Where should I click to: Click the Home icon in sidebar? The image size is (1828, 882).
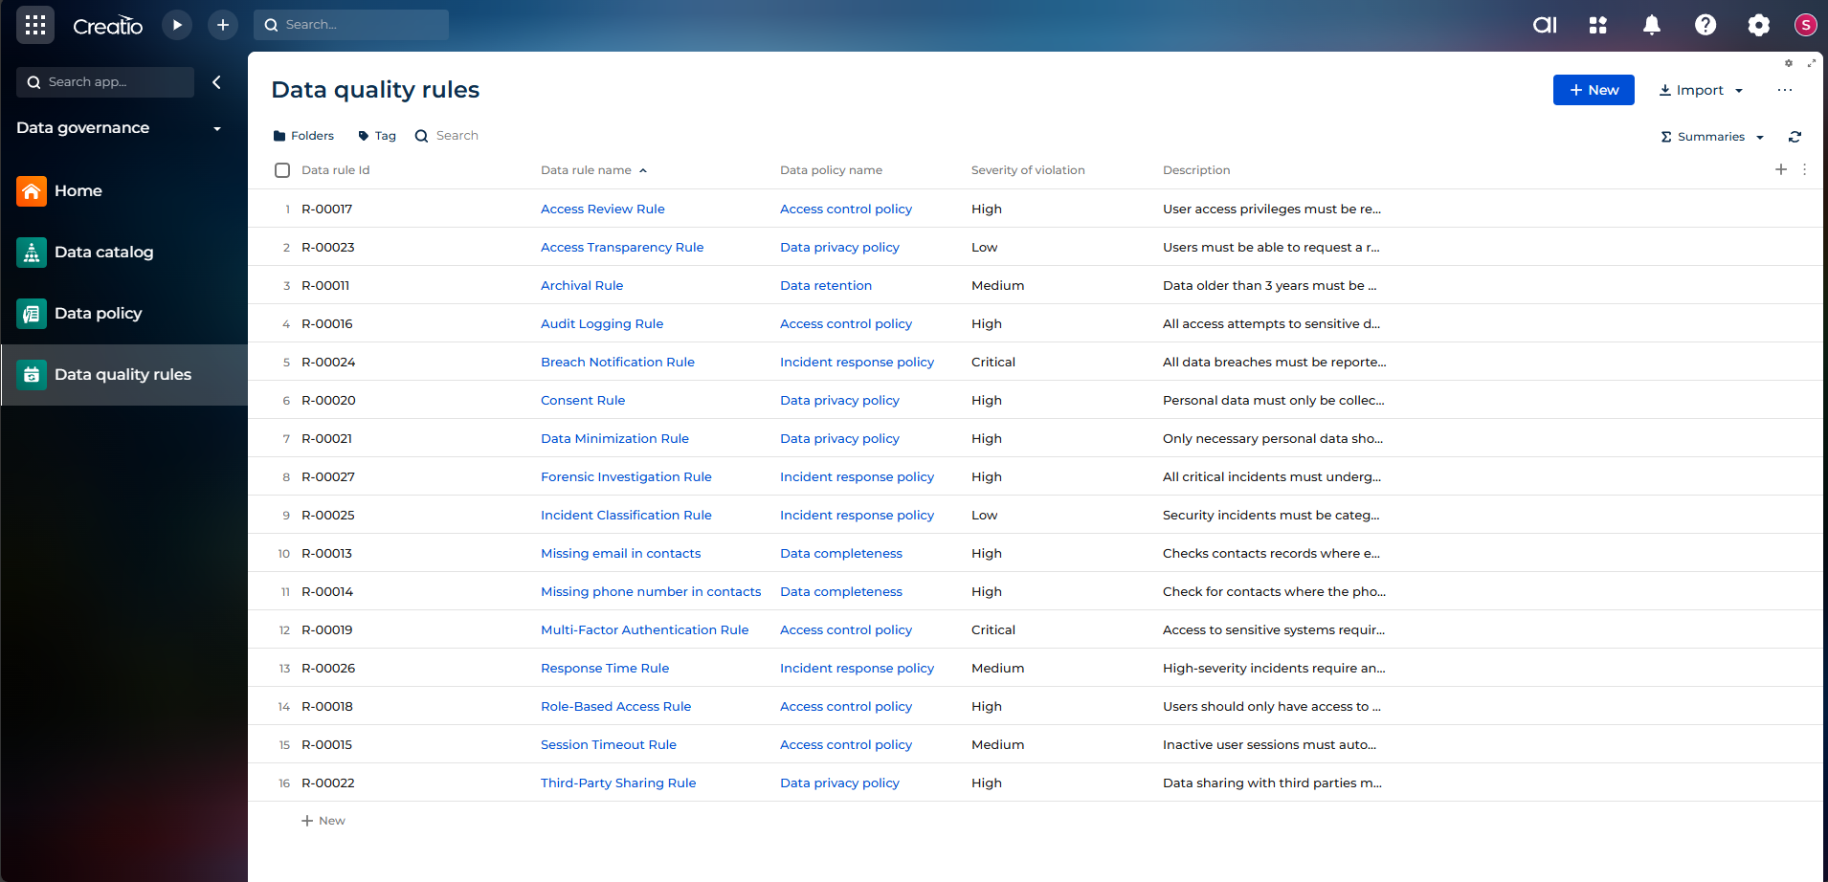(32, 191)
